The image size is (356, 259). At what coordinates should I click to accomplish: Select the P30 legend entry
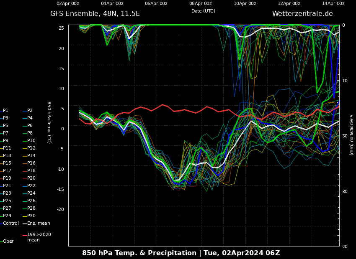point(31,216)
